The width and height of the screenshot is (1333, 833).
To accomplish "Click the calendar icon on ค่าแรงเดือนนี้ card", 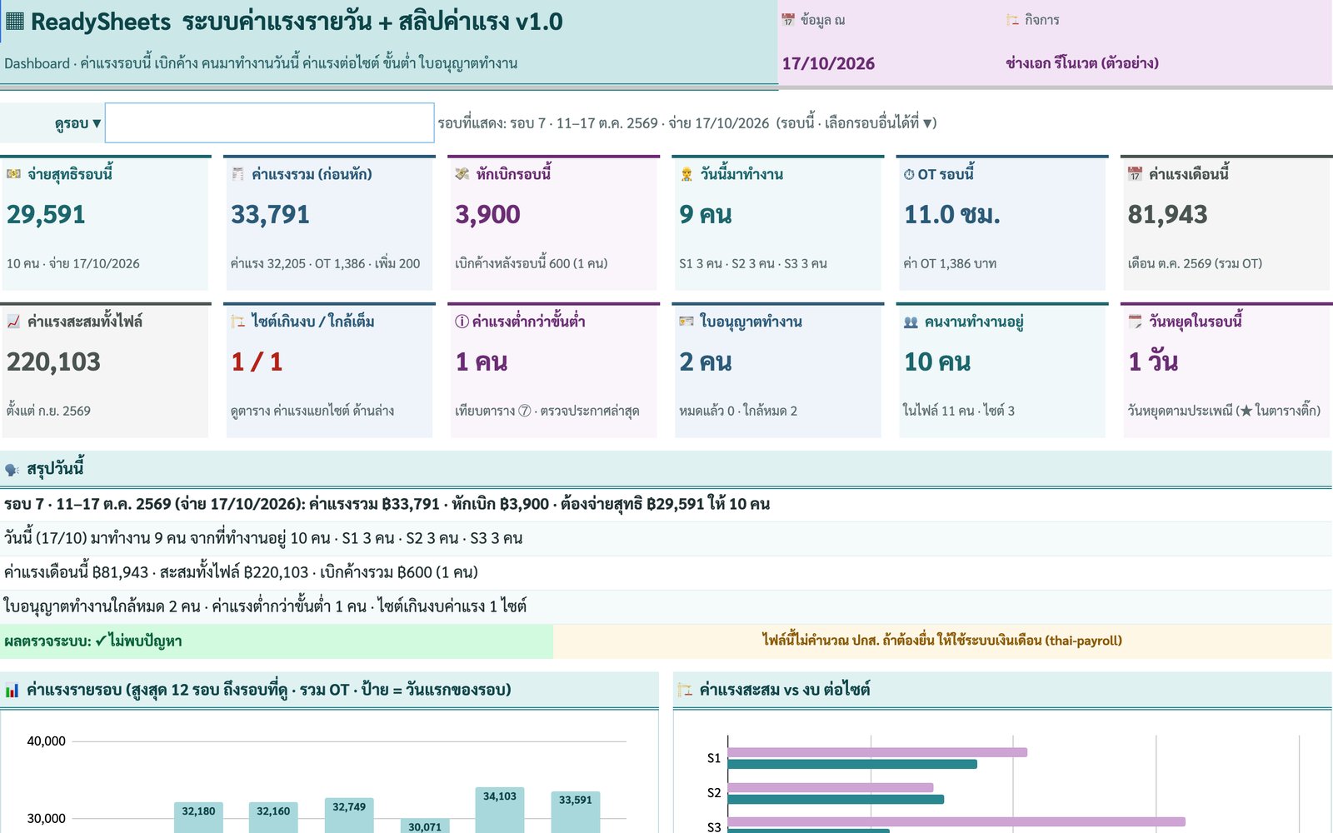I will tap(1135, 174).
